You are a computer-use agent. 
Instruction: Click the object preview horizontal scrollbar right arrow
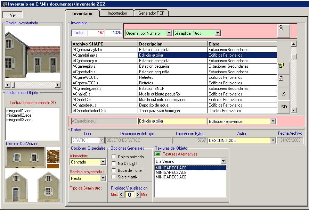click(57, 85)
